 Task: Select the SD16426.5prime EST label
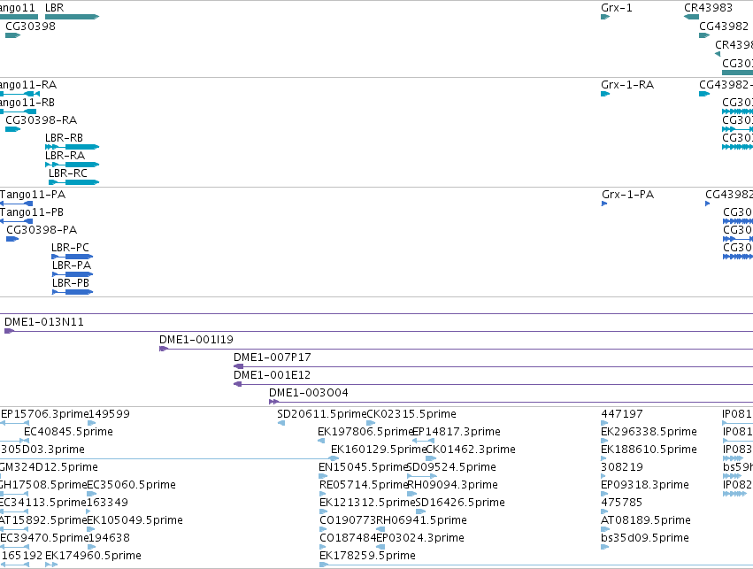coord(460,503)
